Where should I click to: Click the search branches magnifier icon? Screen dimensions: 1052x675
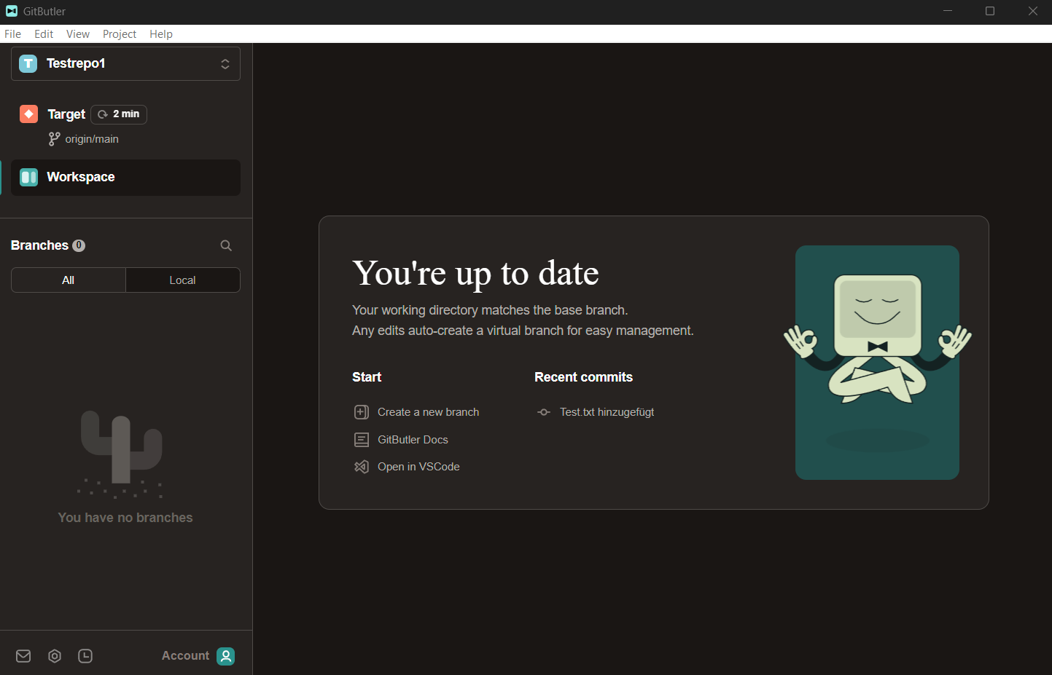click(x=226, y=245)
